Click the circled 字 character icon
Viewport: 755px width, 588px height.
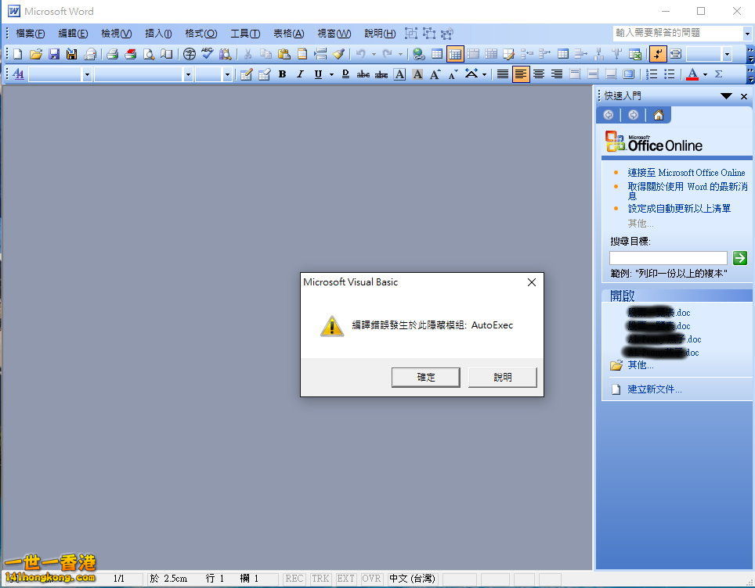(x=190, y=54)
